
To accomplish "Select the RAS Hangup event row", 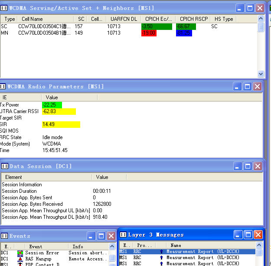I will (55, 259).
